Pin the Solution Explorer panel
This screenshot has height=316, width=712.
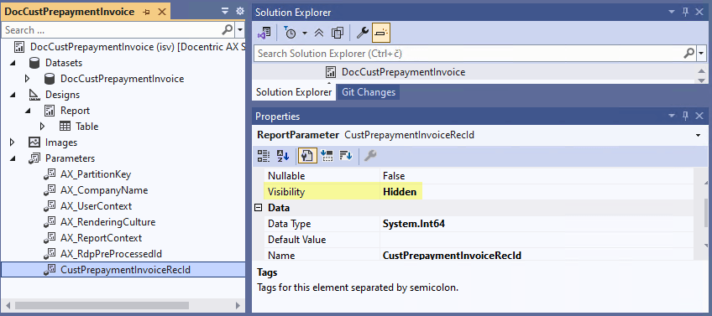(686, 13)
